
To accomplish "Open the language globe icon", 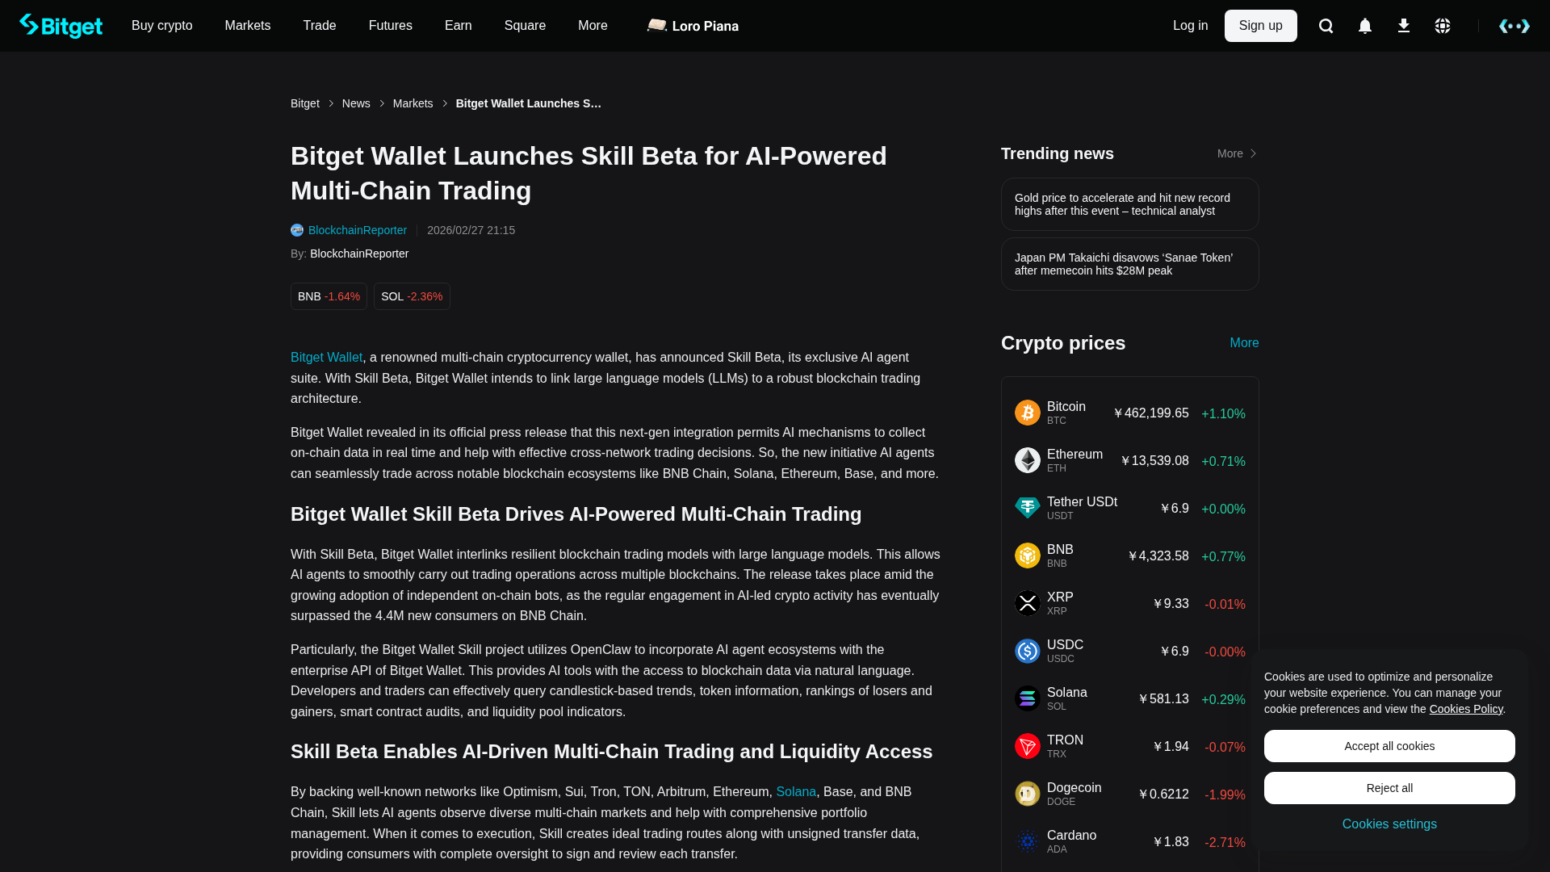I will pos(1442,26).
